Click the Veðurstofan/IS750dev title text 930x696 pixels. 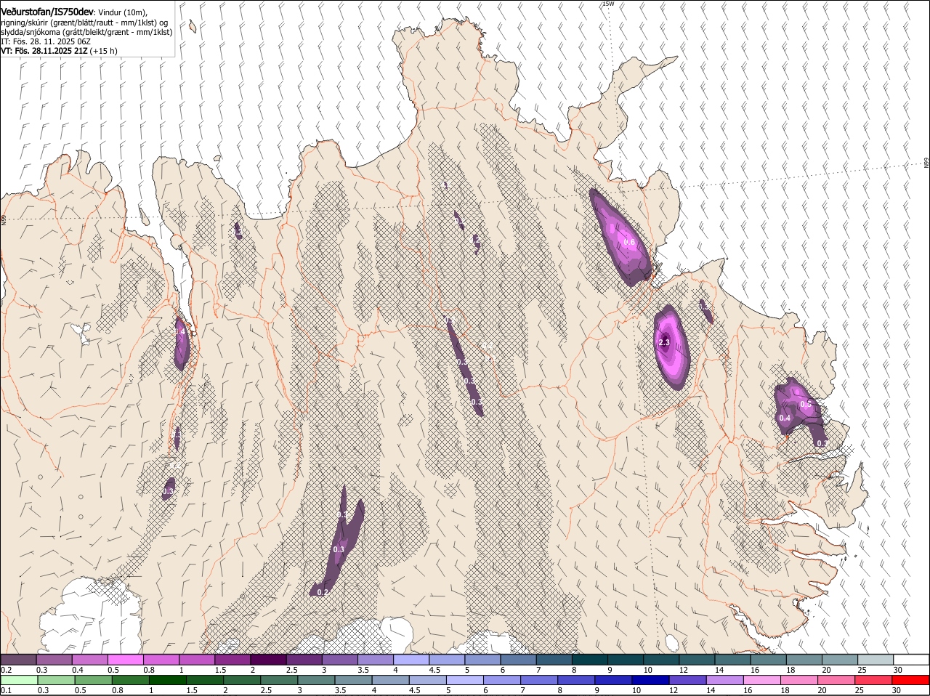pos(47,12)
